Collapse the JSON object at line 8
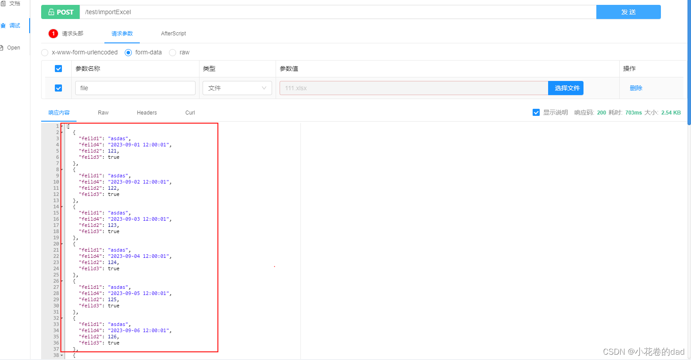 62,170
